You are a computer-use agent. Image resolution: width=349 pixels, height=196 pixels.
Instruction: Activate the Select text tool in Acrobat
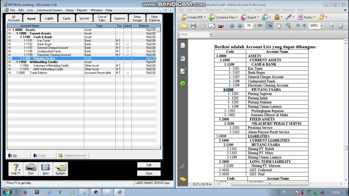269,26
